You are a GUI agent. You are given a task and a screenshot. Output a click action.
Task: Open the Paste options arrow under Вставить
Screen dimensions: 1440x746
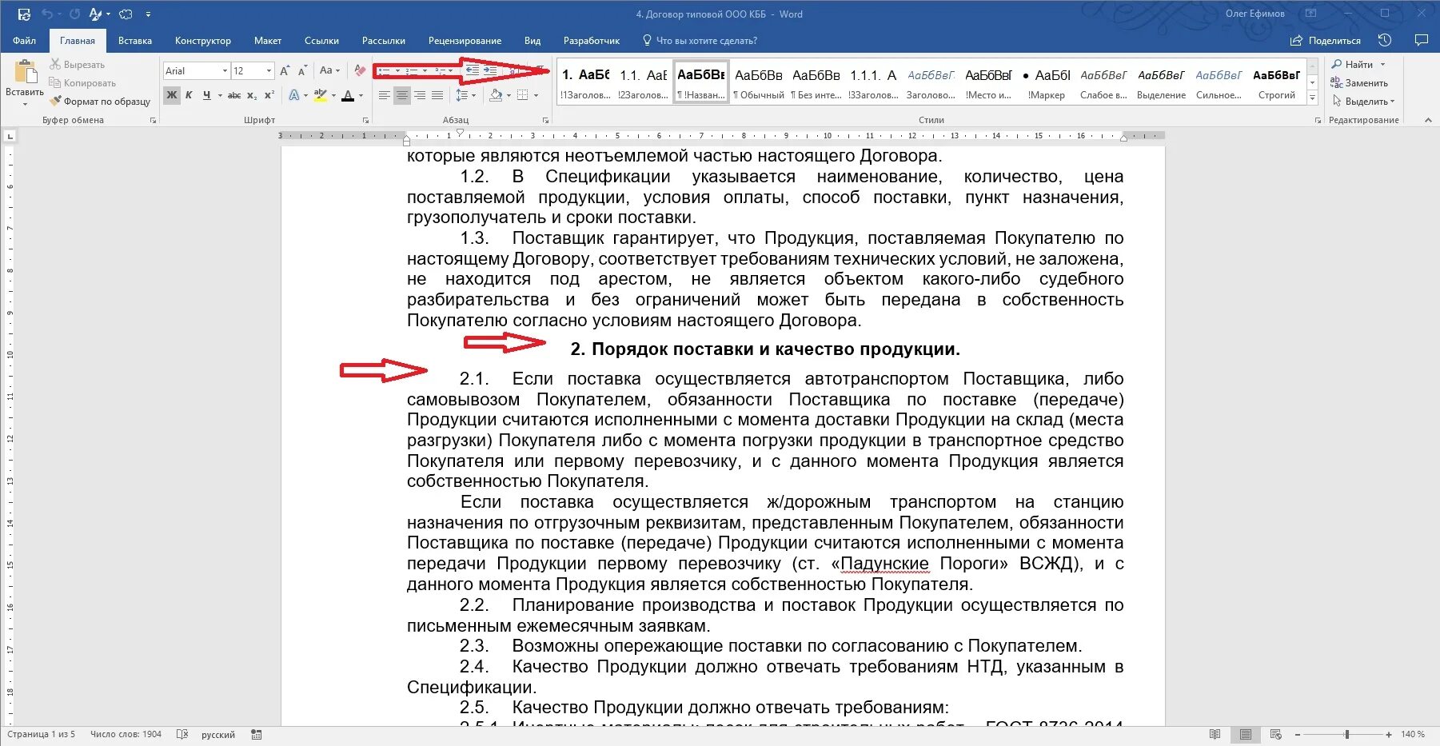(x=25, y=104)
